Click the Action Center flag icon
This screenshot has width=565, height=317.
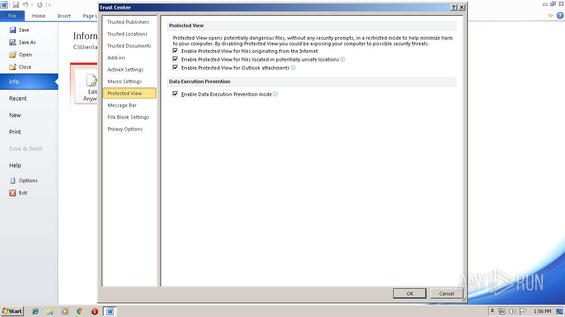click(x=522, y=311)
